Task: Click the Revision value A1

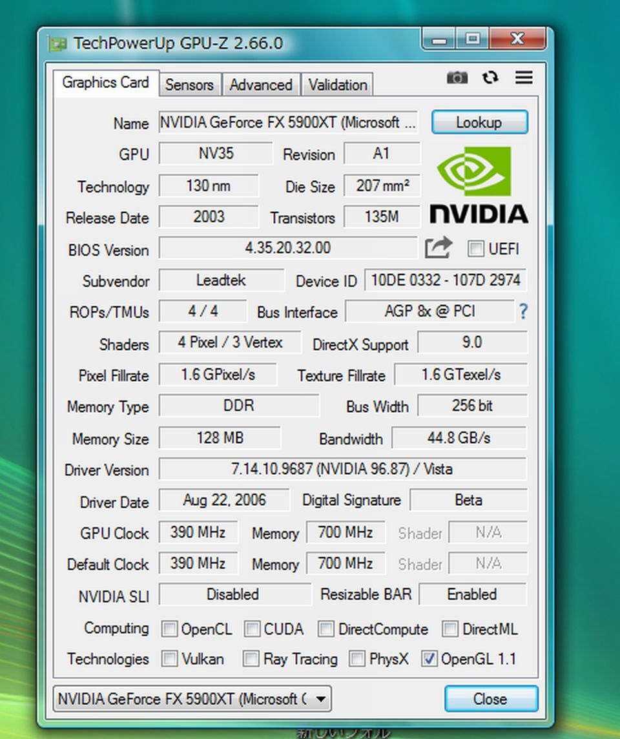Action: point(382,154)
